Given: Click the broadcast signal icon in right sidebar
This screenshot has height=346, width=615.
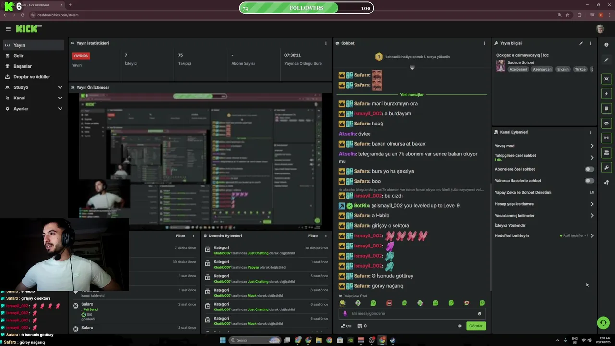Looking at the screenshot, I should pyautogui.click(x=606, y=138).
